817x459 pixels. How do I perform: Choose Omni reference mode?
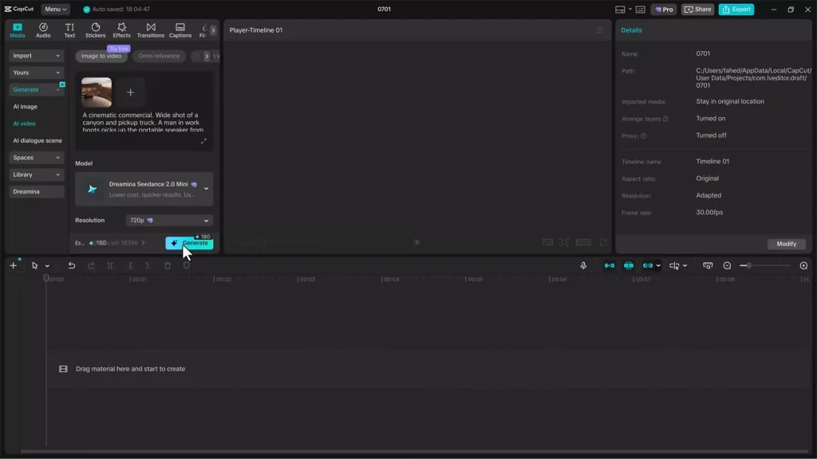159,57
